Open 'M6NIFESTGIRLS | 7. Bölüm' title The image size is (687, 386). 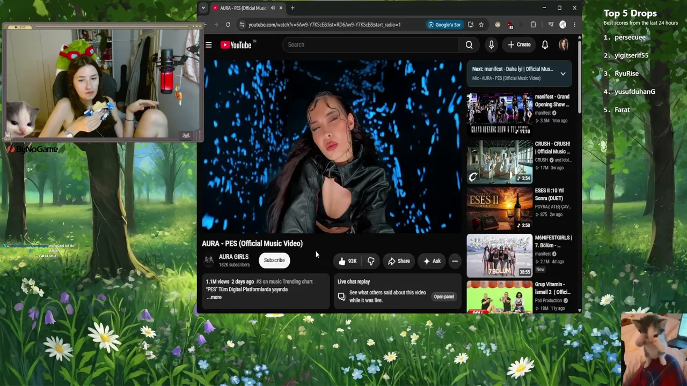click(x=553, y=242)
